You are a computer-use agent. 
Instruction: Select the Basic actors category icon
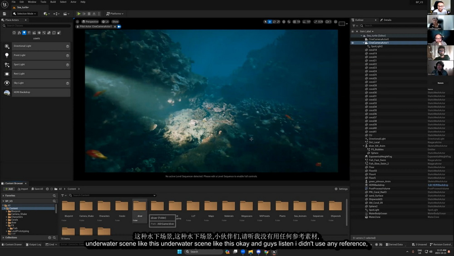(19, 33)
